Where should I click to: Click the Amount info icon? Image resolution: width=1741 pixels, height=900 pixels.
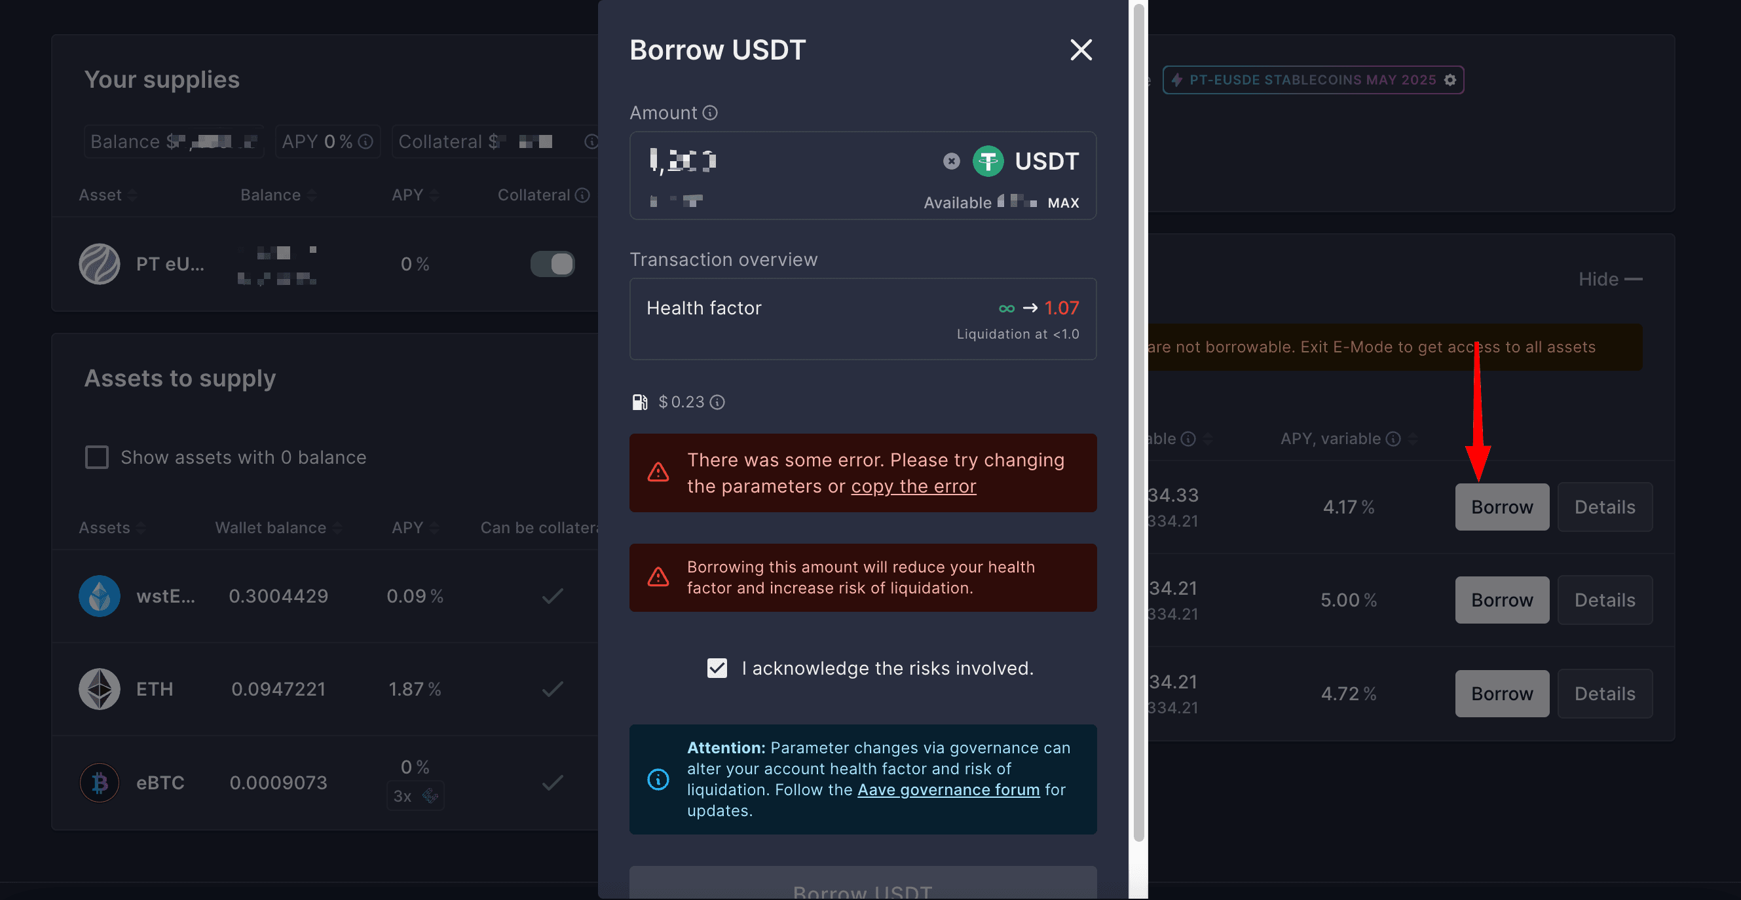click(709, 113)
